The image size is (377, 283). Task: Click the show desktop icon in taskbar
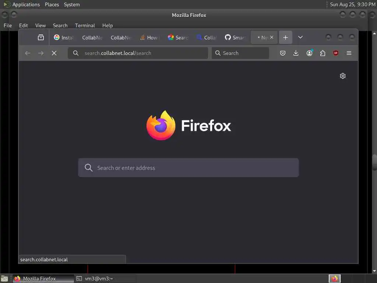pyautogui.click(x=4, y=279)
